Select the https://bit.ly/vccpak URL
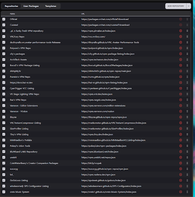 click(x=92, y=163)
